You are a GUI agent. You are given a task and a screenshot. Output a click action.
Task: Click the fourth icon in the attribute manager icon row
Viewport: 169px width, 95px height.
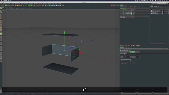129,46
